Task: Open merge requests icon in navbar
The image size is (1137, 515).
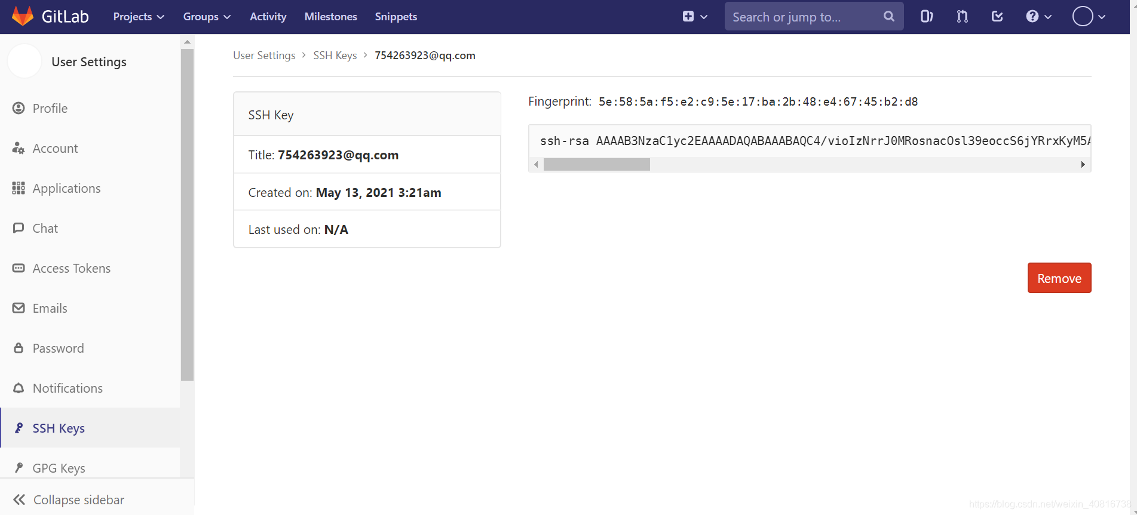Action: (962, 17)
